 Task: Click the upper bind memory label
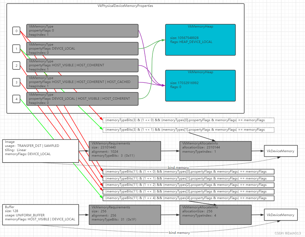pos(179,167)
